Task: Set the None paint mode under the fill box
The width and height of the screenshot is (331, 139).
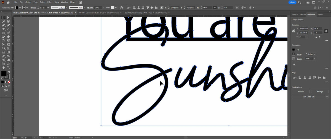Action: [9, 82]
